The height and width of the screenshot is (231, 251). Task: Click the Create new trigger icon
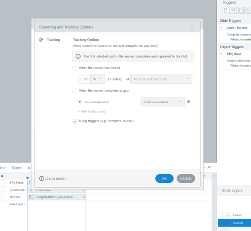pyautogui.click(x=225, y=10)
